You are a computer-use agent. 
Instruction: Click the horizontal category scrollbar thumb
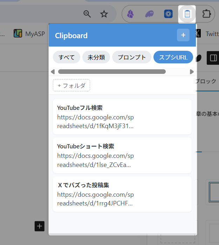click(112, 72)
